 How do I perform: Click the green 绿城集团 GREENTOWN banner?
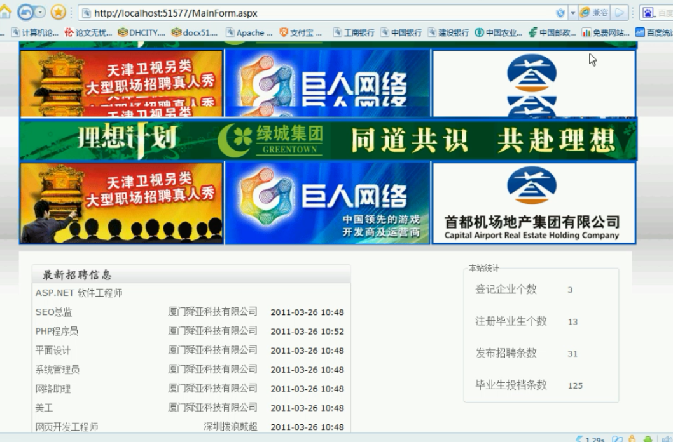[x=328, y=140]
